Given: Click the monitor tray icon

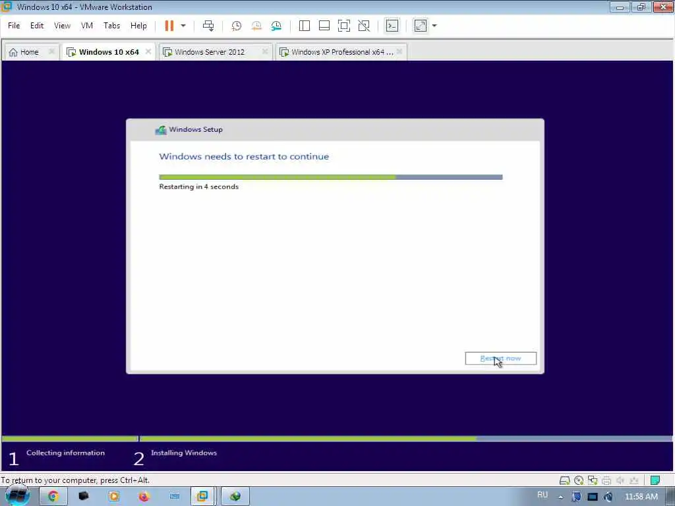Looking at the screenshot, I should tap(593, 497).
